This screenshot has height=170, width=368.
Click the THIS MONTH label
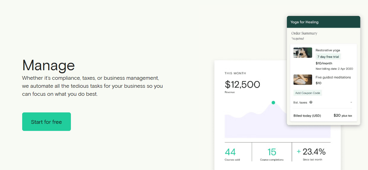point(235,73)
